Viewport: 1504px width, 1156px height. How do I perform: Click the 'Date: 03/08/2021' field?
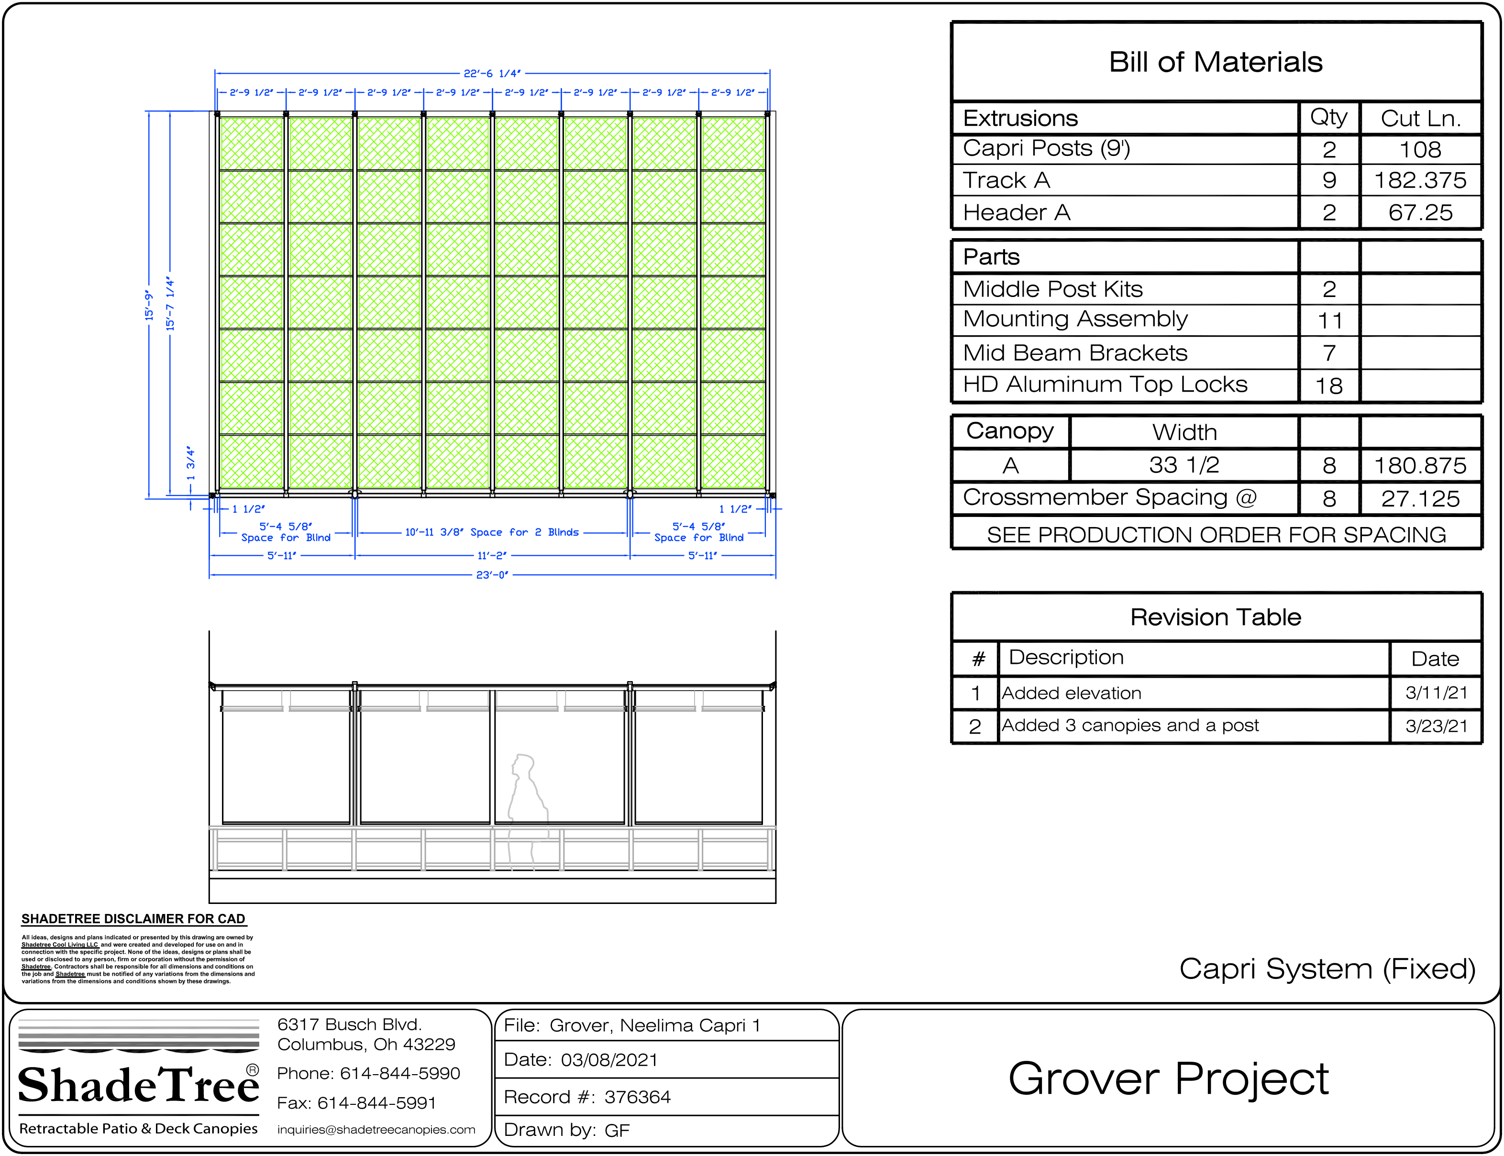tap(666, 1060)
